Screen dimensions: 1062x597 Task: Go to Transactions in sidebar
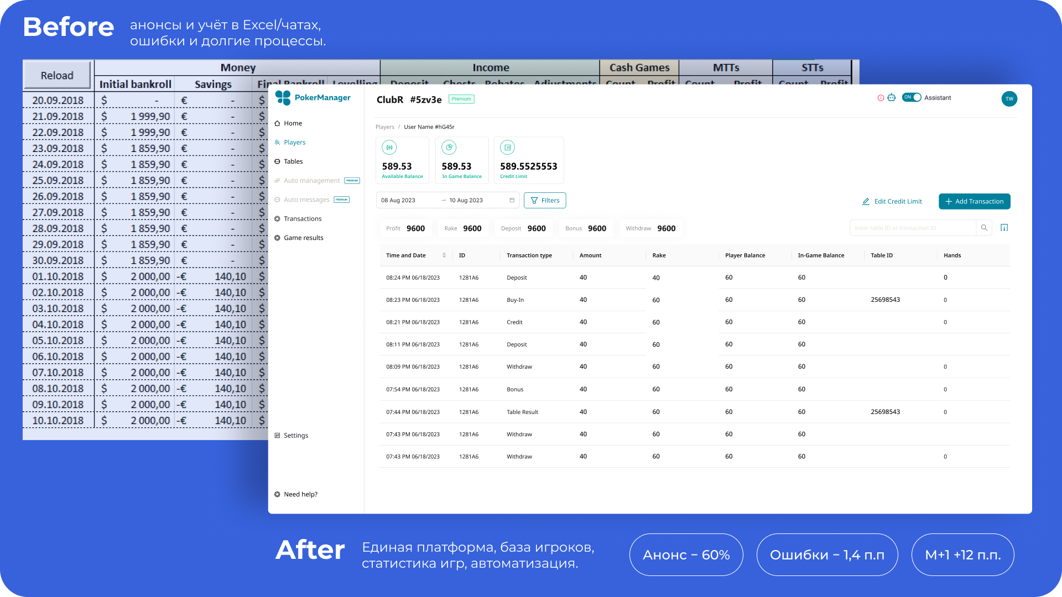click(x=302, y=219)
